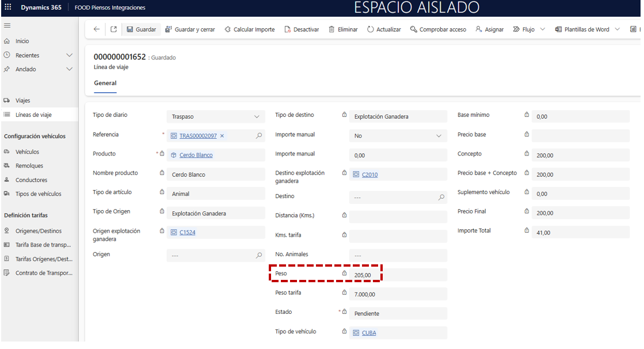Open the Dynamics 365 app launcher waffle
Viewport: 644px width, 349px height.
(x=7, y=7)
